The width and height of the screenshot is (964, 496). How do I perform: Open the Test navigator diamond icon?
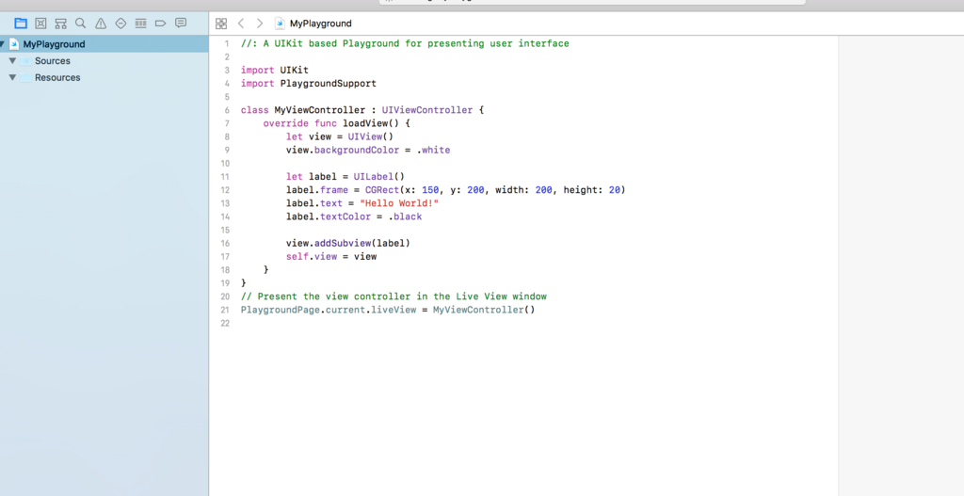pos(120,24)
